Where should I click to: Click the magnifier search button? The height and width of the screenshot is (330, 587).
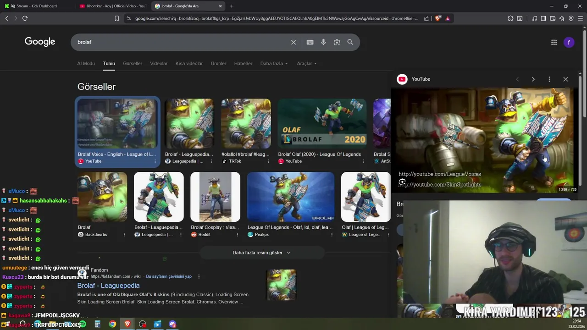[x=350, y=42]
